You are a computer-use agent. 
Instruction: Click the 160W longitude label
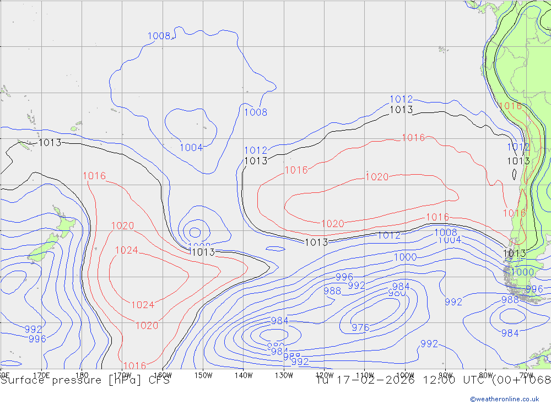[163, 375]
